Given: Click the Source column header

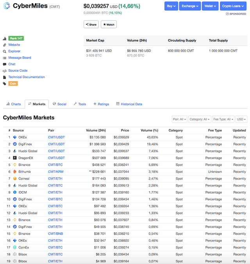Looking at the screenshot, I should (18, 130).
